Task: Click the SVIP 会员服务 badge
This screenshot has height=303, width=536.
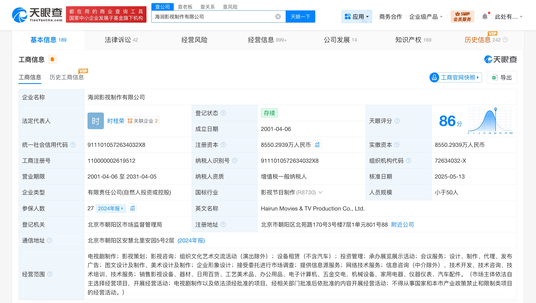Action: [462, 17]
